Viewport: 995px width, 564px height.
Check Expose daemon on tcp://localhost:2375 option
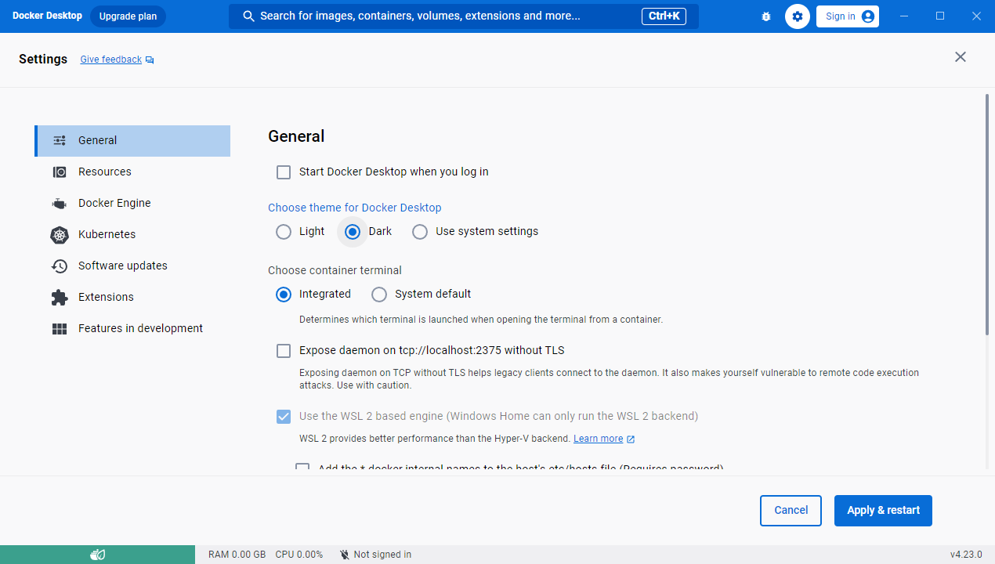tap(284, 351)
